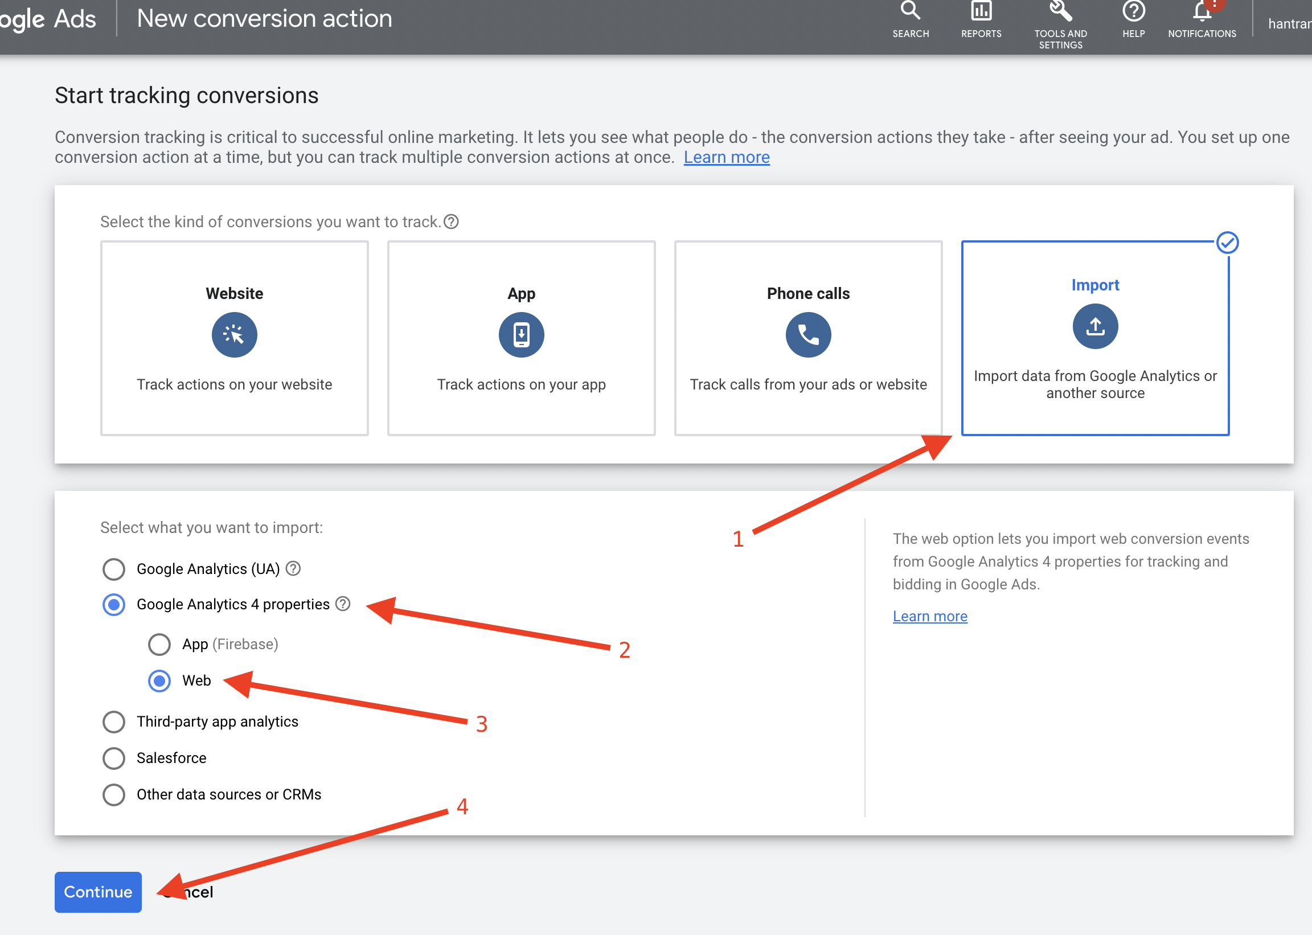Viewport: 1312px width, 935px height.
Task: Click help icon beside conversions prompt
Action: pyautogui.click(x=452, y=222)
